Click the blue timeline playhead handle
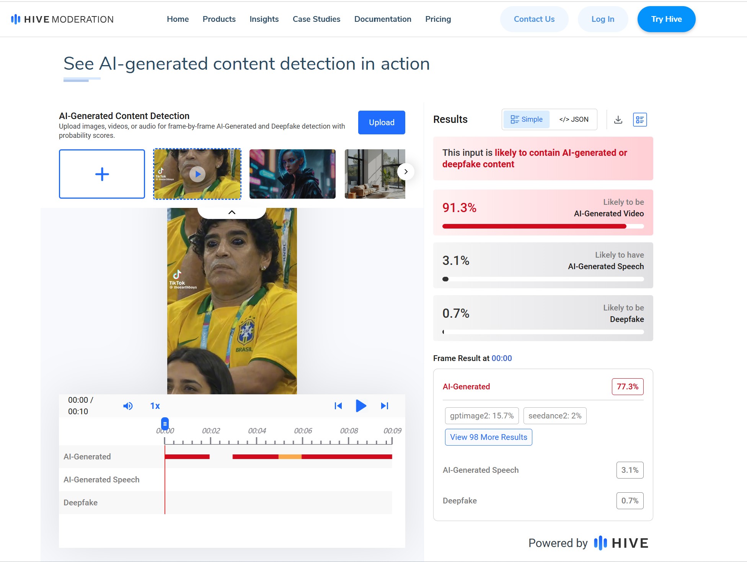Image resolution: width=747 pixels, height=562 pixels. pyautogui.click(x=165, y=424)
